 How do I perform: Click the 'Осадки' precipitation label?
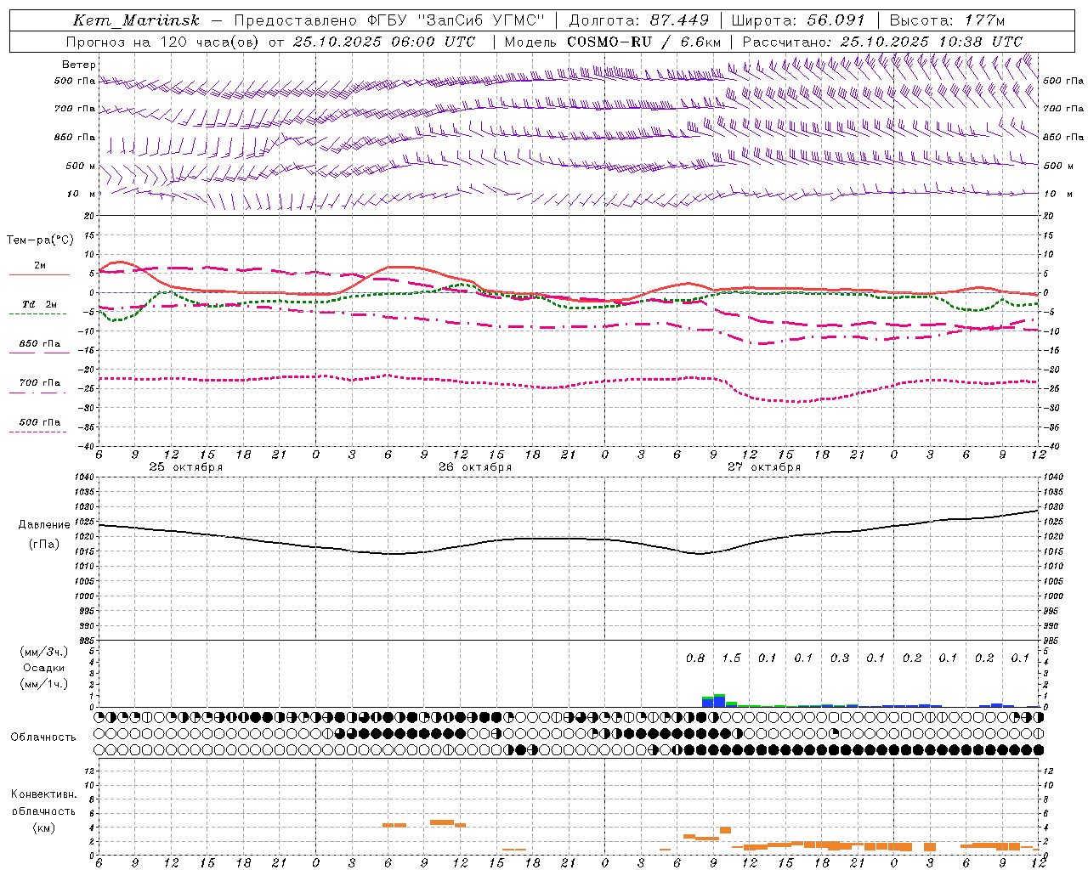click(x=44, y=668)
